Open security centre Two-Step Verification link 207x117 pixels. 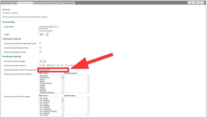pos(25,17)
